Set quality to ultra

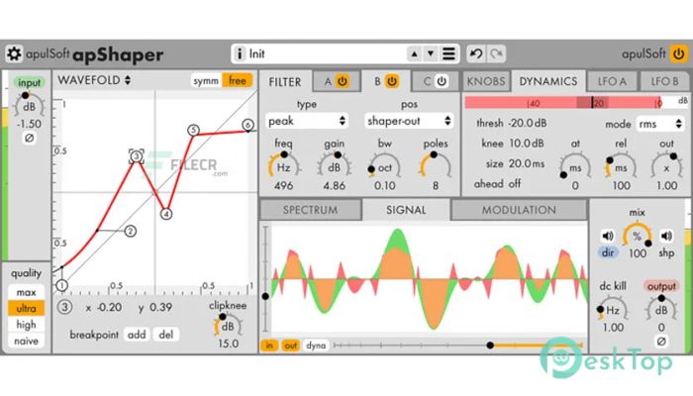click(x=26, y=309)
